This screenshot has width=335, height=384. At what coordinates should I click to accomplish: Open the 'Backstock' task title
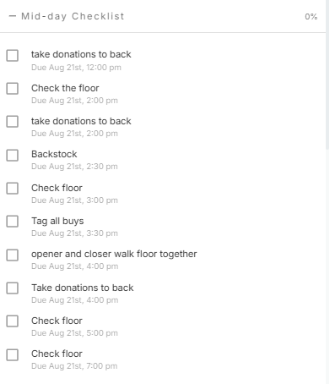[x=54, y=154]
